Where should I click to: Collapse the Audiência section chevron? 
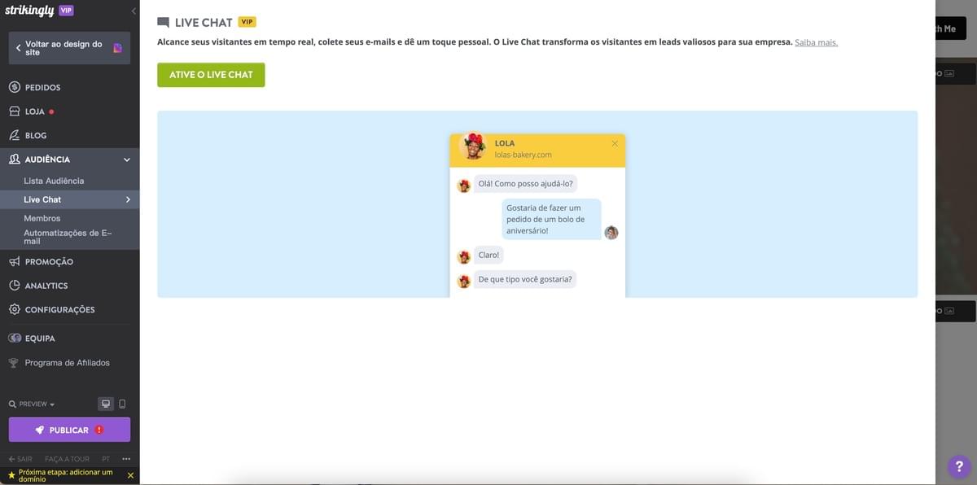126,158
